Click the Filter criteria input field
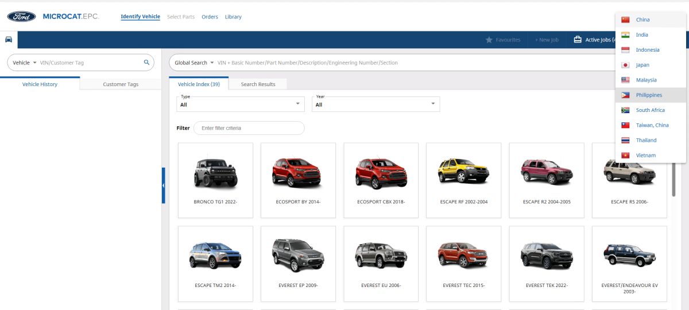This screenshot has height=310, width=689. (249, 128)
